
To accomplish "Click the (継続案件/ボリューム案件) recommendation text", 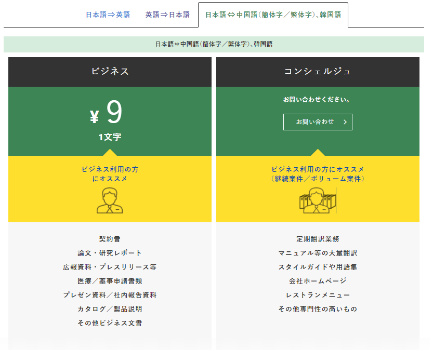I will [318, 179].
